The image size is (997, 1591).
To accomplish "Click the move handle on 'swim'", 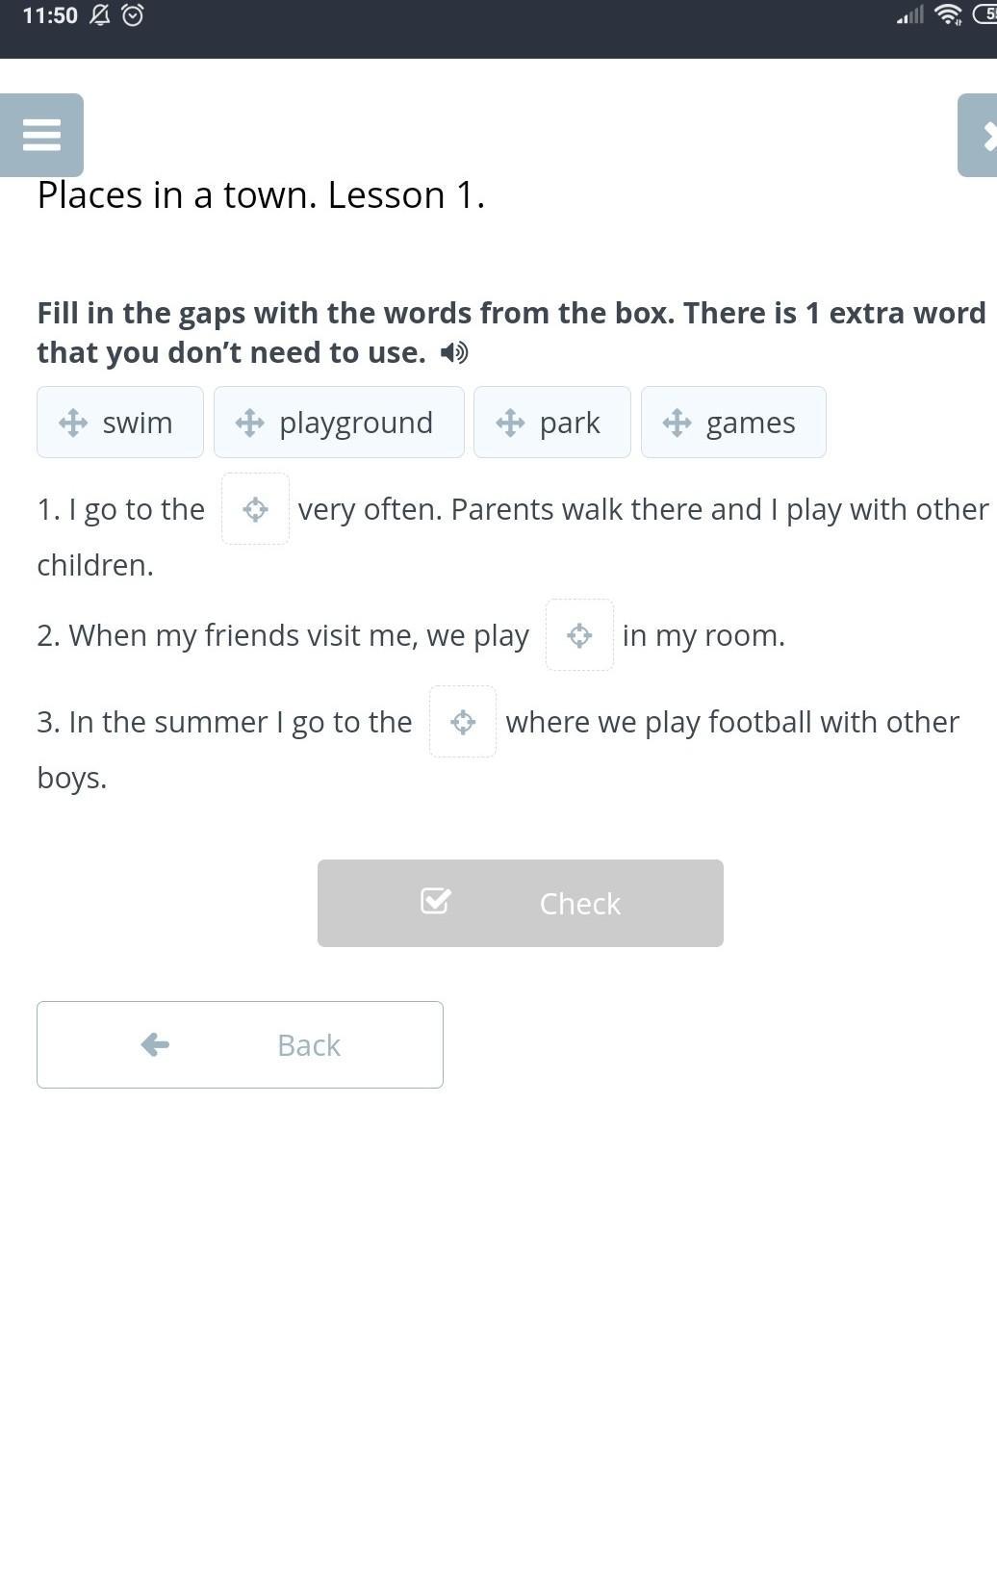I will tap(73, 423).
